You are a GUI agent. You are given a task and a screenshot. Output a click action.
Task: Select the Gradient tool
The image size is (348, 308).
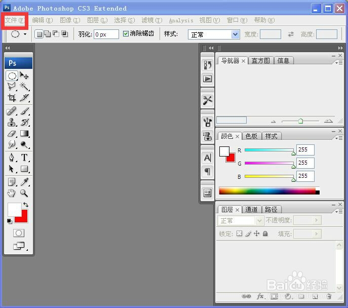pyautogui.click(x=24, y=133)
